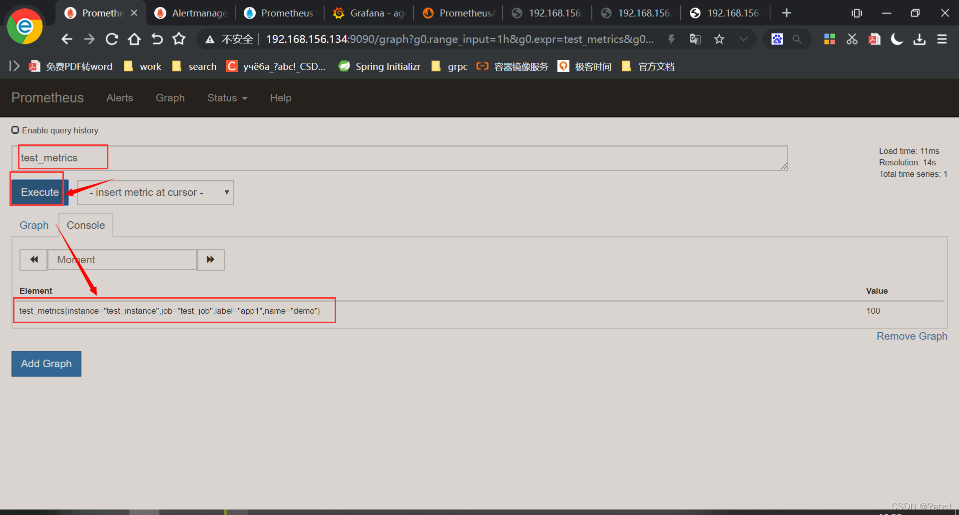This screenshot has width=959, height=515.
Task: Open the Alerts menu item
Action: pyautogui.click(x=119, y=98)
